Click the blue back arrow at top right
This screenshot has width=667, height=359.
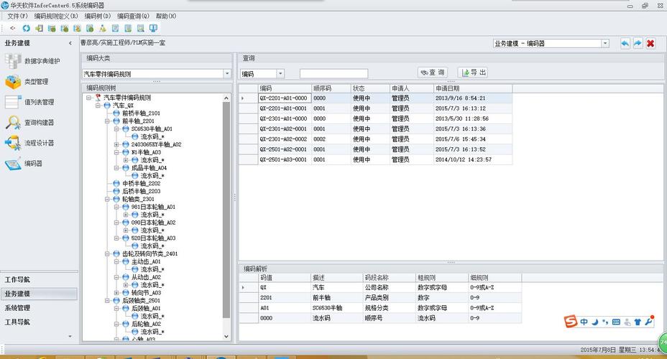pos(625,43)
